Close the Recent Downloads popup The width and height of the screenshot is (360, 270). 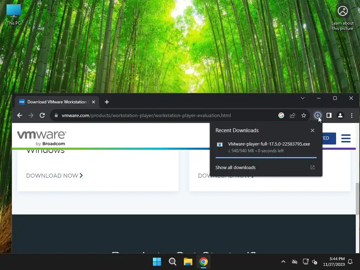(313, 130)
